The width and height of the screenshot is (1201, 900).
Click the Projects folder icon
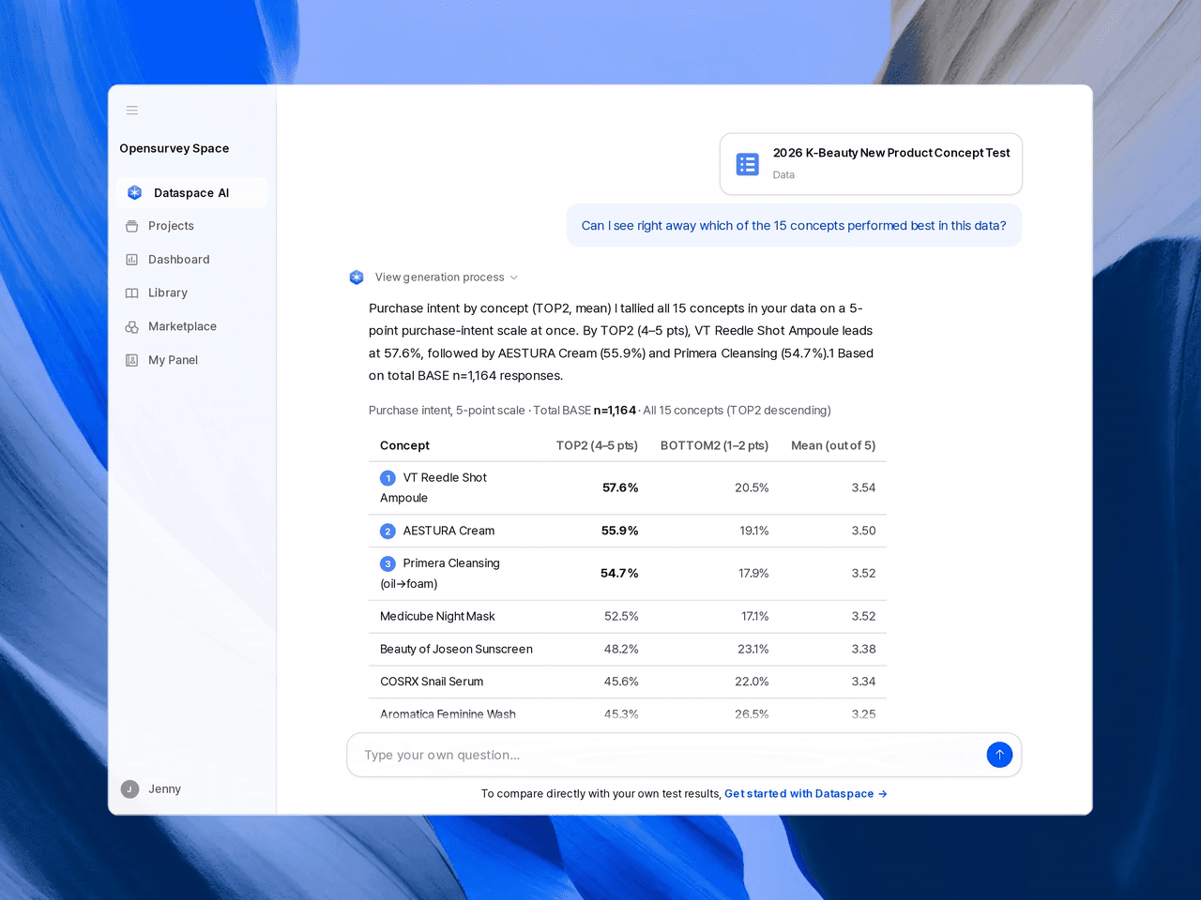(132, 226)
